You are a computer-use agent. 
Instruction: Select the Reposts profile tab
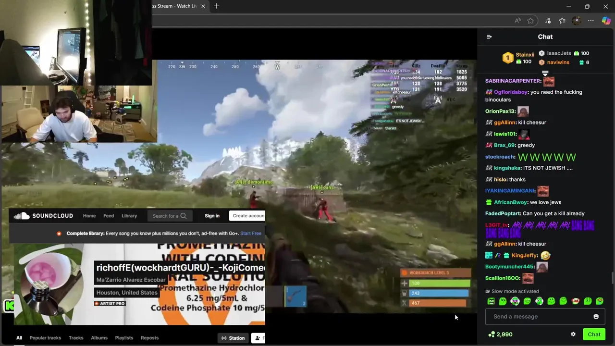[149, 338]
